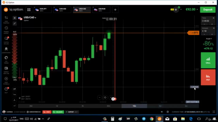Select the USD/CAD asset tab

tap(82, 10)
